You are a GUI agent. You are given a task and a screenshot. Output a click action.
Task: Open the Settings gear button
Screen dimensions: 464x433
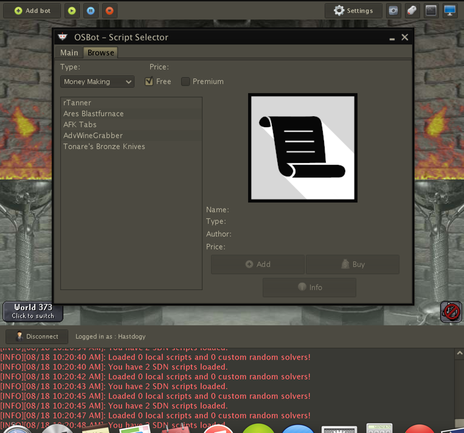pos(353,11)
